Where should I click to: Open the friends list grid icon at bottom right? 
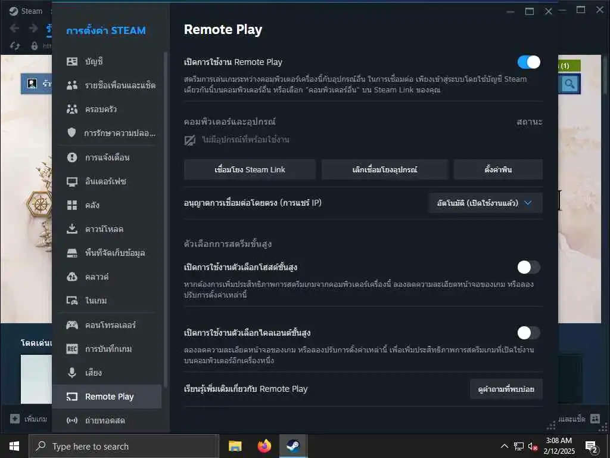(595, 419)
